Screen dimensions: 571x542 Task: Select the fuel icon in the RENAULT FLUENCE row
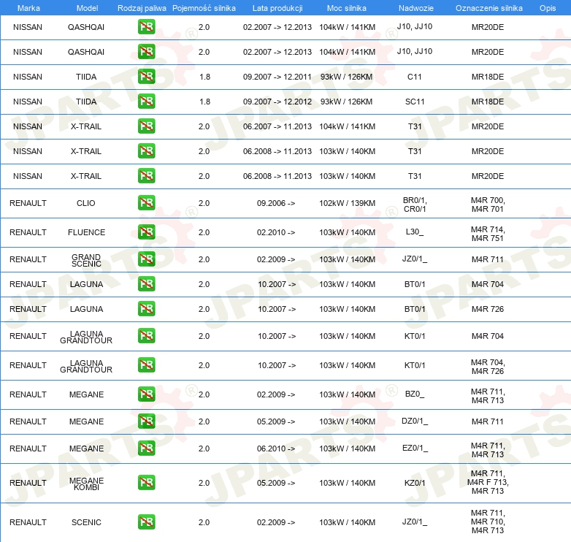tap(146, 232)
